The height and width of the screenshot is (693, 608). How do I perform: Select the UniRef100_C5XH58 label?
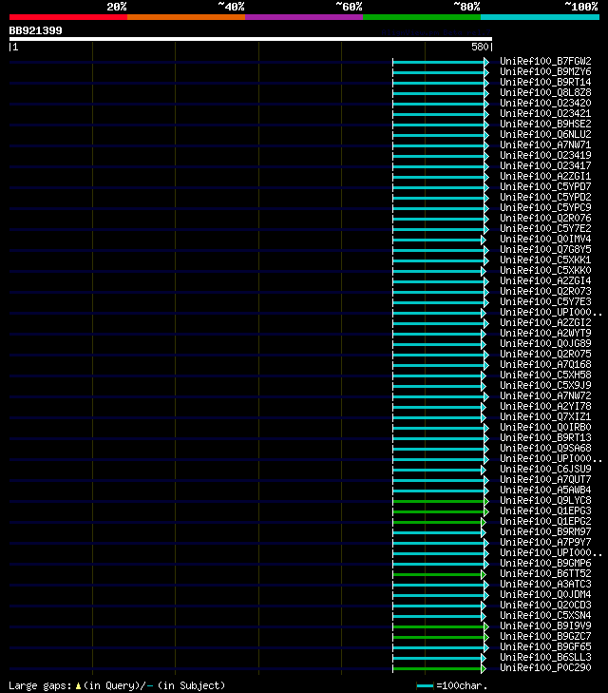click(x=545, y=375)
